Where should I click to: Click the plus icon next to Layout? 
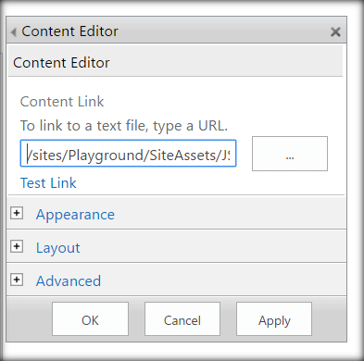click(17, 246)
